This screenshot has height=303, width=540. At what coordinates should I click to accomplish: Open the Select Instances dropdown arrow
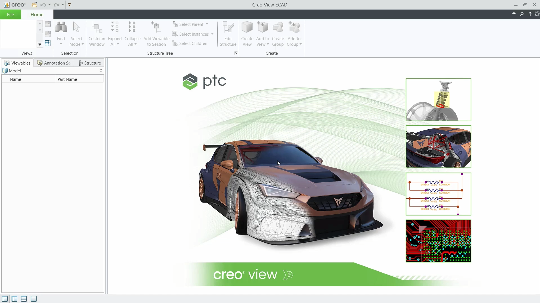click(212, 34)
